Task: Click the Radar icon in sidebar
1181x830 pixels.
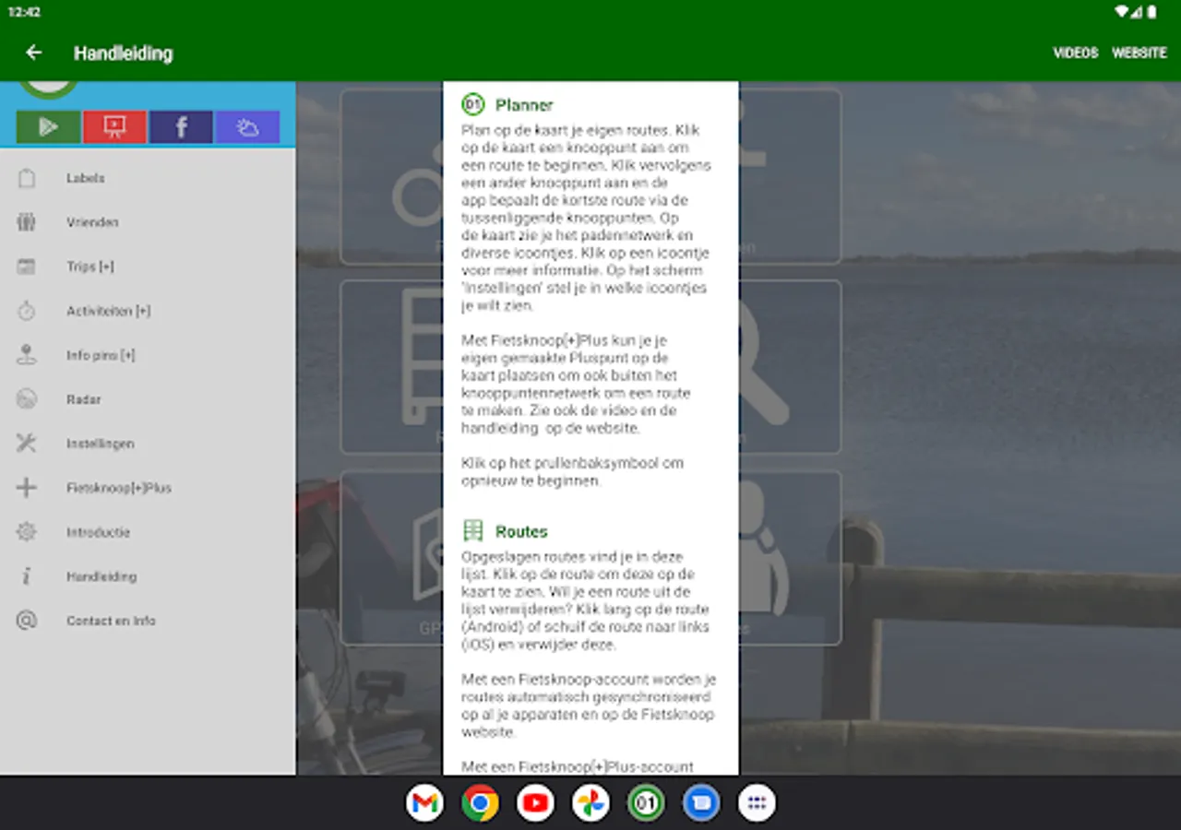Action: [26, 399]
